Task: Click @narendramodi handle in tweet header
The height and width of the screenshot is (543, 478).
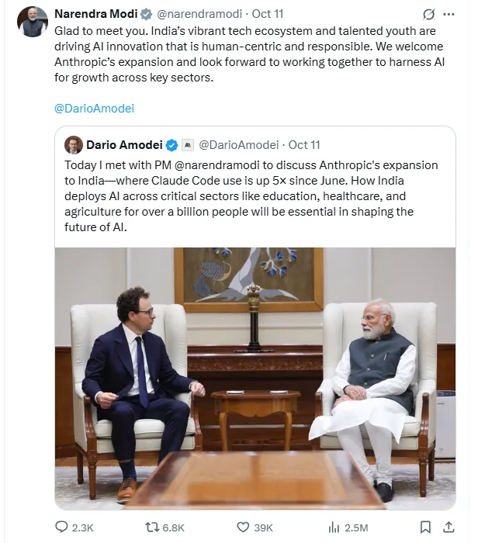Action: click(x=198, y=14)
